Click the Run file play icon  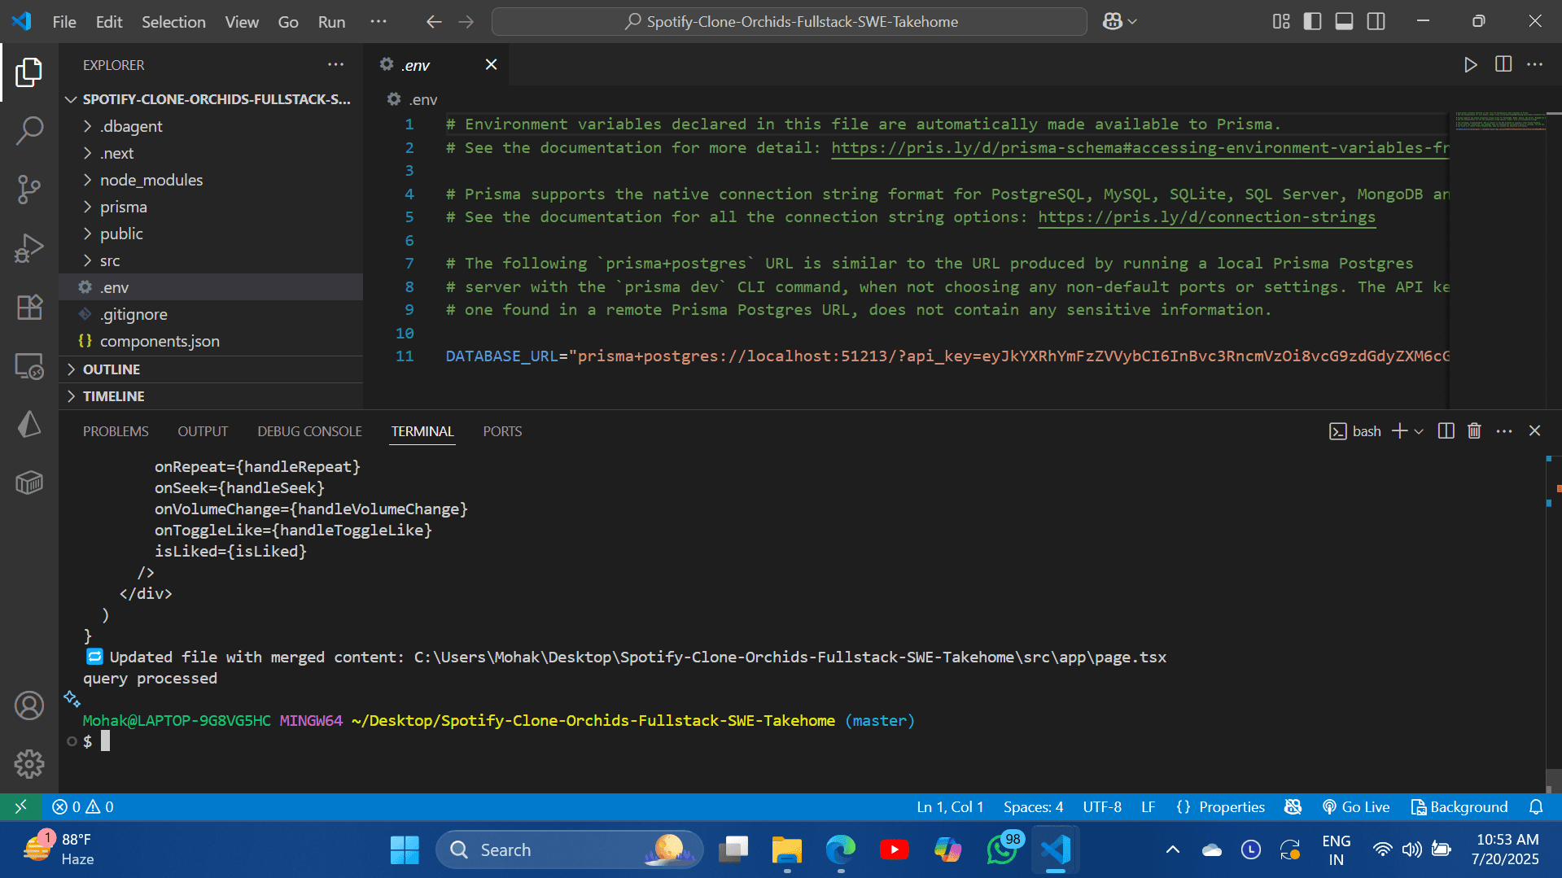tap(1470, 65)
